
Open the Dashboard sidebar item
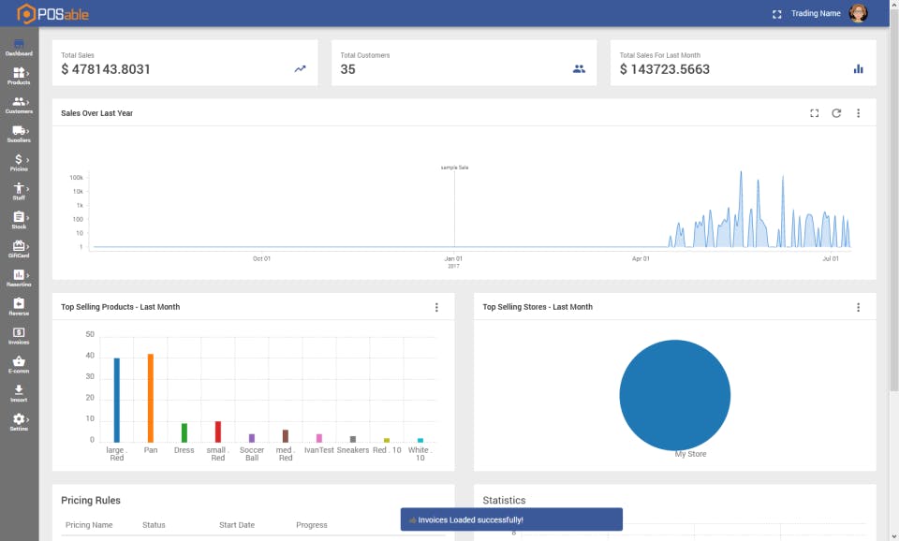point(19,48)
